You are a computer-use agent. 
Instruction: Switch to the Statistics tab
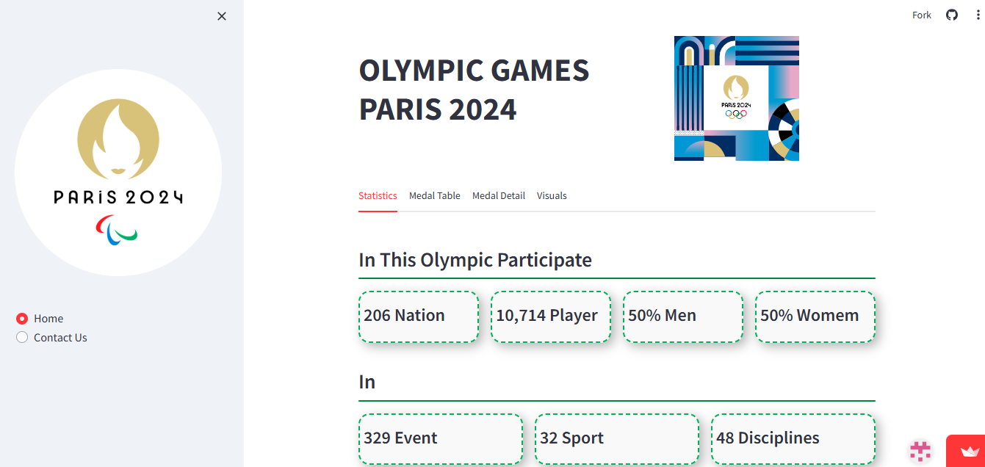378,196
